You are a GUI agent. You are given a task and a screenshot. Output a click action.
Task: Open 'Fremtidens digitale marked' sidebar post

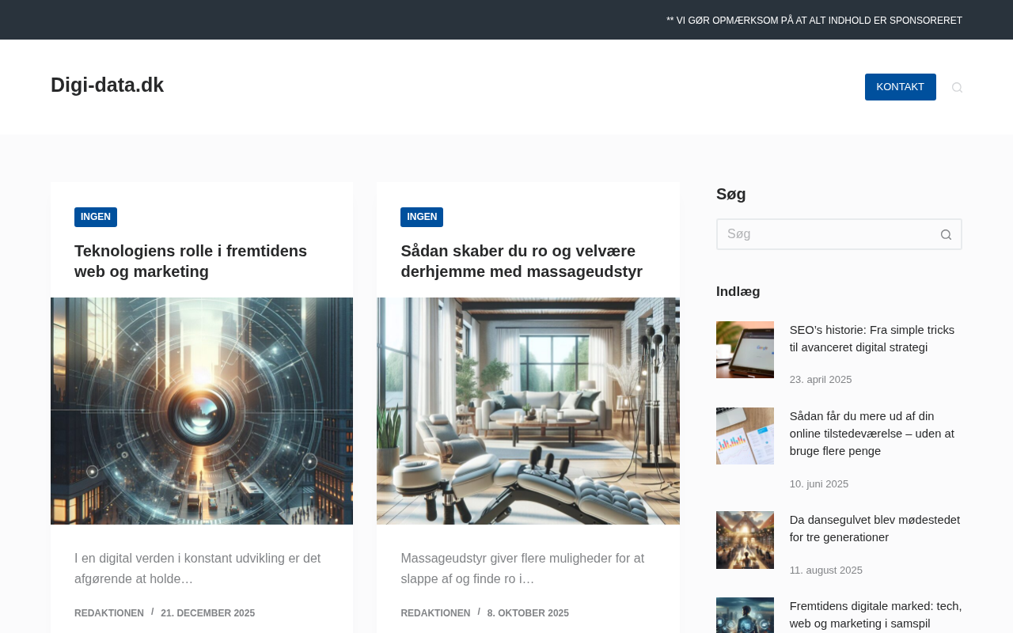(x=876, y=615)
